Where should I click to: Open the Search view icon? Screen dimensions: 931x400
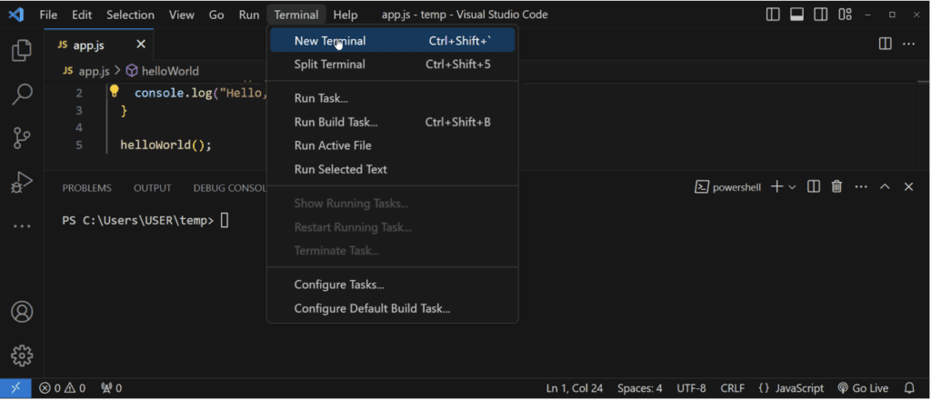coord(22,95)
